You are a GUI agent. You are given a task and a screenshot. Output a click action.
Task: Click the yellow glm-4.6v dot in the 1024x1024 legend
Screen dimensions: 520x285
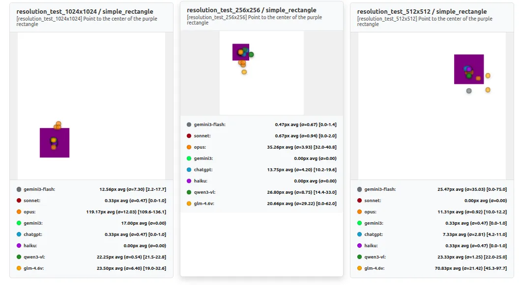pos(19,268)
